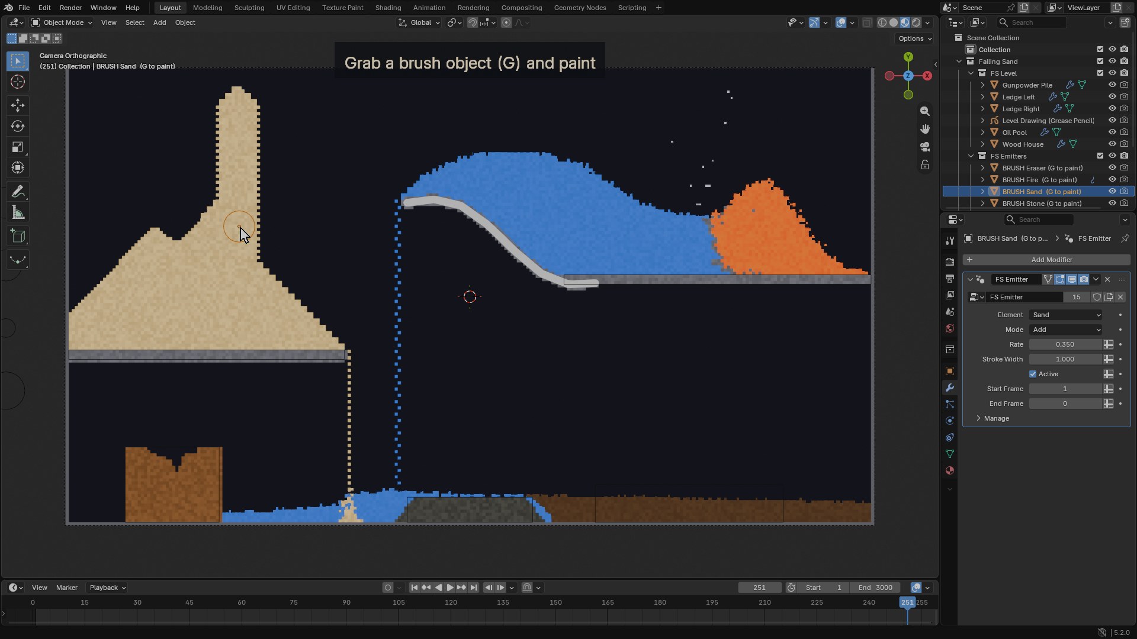The width and height of the screenshot is (1137, 639).
Task: Remove the FS Emitter modifier
Action: pyautogui.click(x=1107, y=279)
